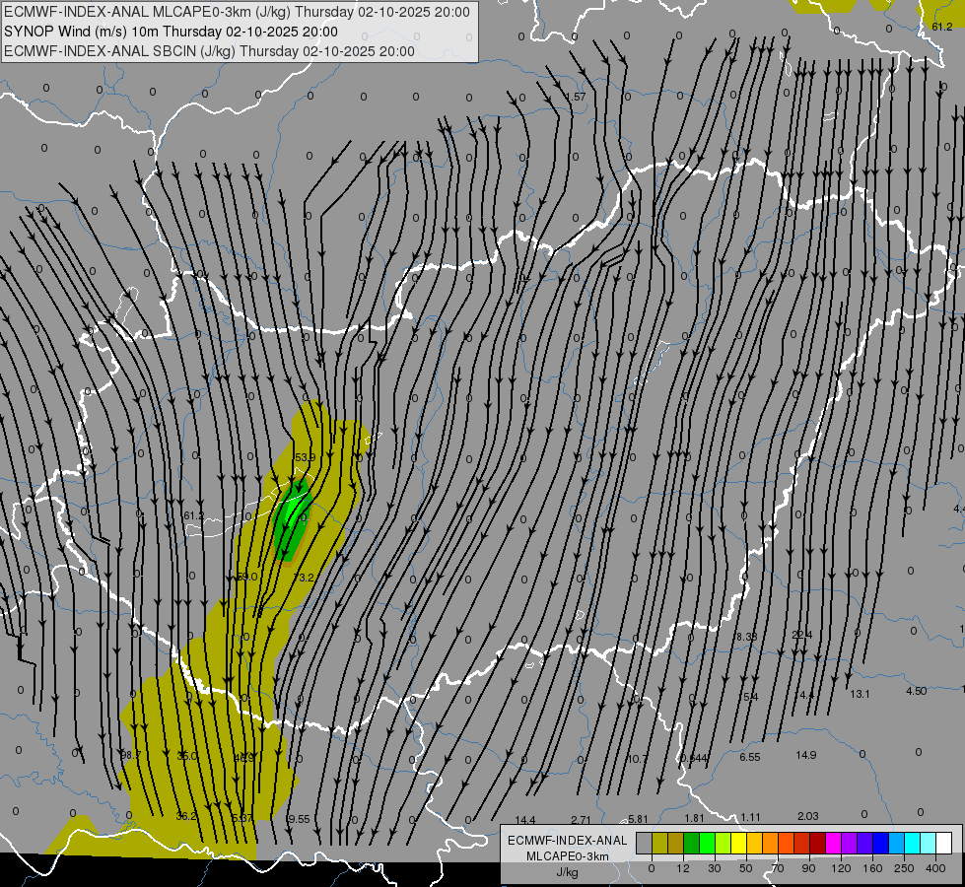Click the legend tick value 30

click(x=714, y=868)
